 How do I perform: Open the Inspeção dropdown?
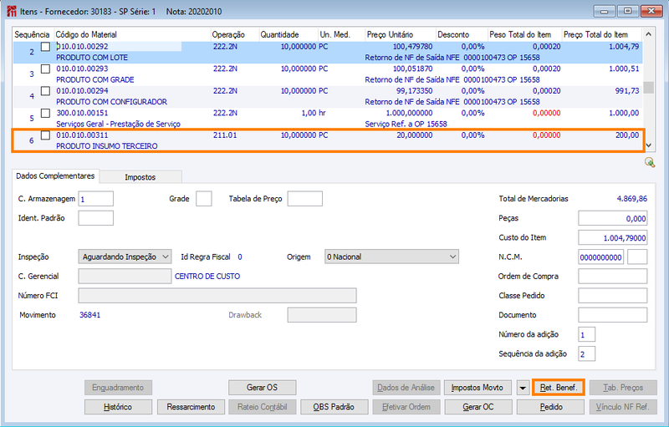(x=125, y=257)
